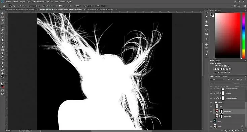Open the Filtro menu
This screenshot has height=132, width=247.
(47, 2)
